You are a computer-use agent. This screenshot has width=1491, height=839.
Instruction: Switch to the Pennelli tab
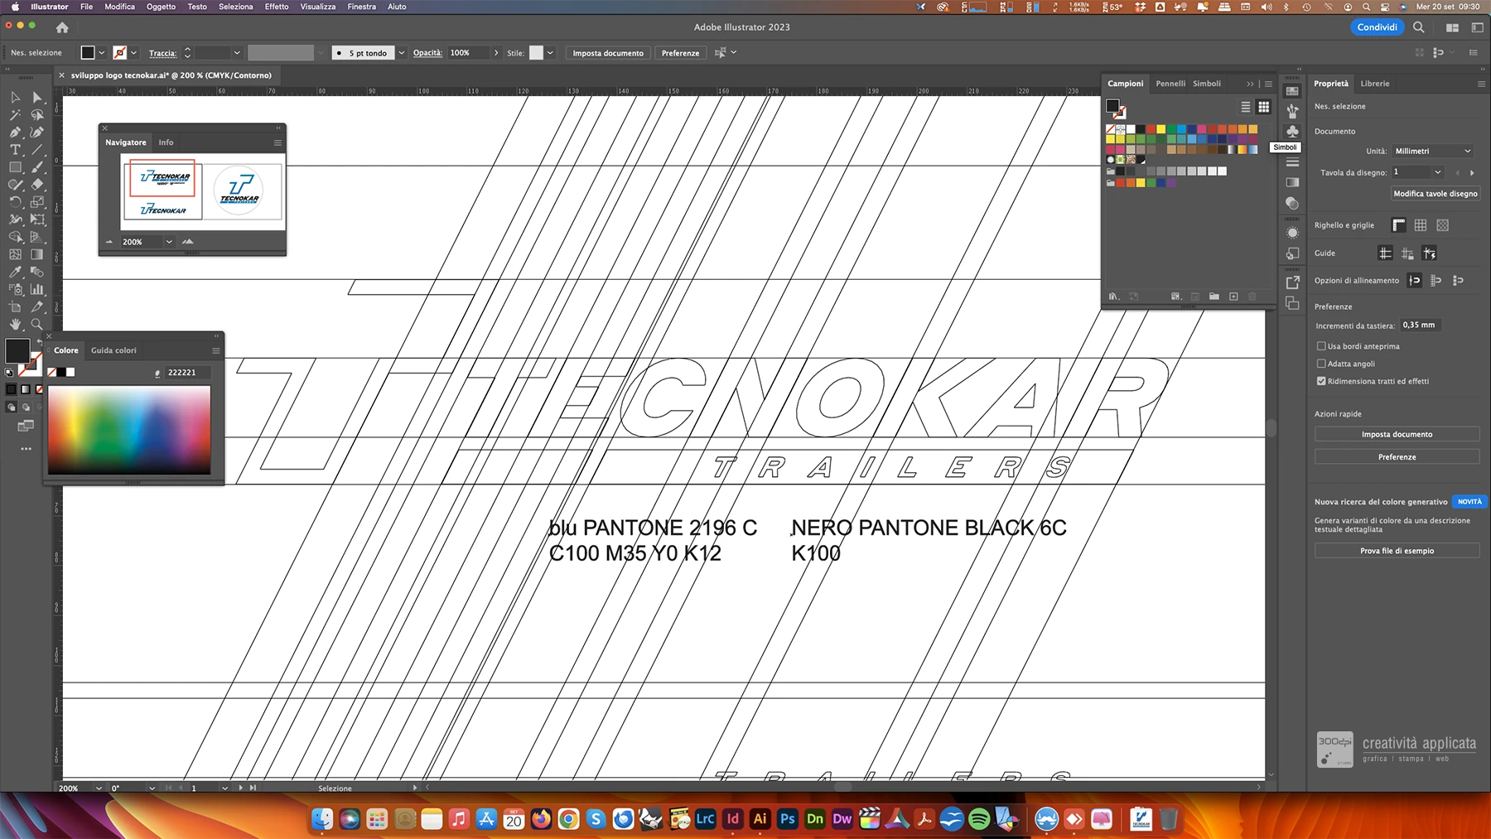(x=1170, y=84)
